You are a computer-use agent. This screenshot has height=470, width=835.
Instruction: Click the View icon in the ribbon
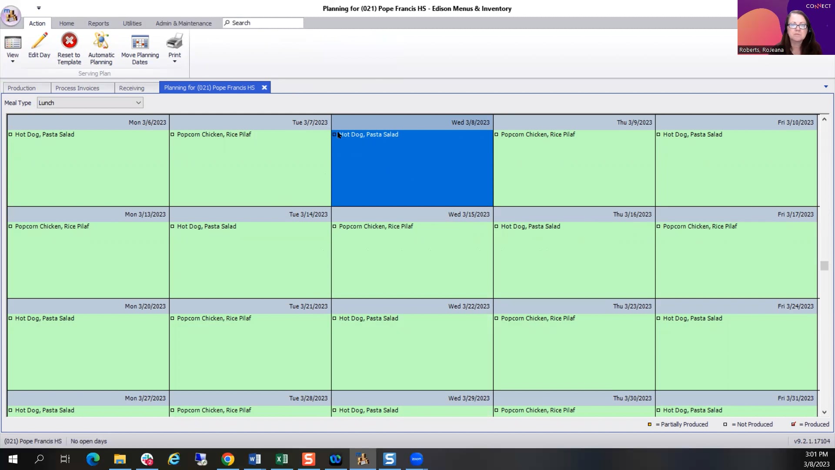(13, 44)
